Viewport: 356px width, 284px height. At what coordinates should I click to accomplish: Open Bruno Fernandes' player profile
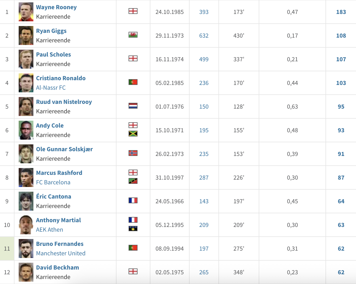60,244
